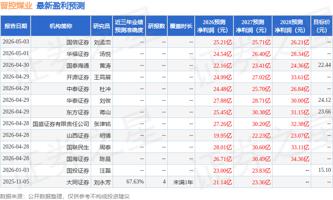The image size is (333, 200).
Task: Click the 国盛证券有限责任公司 cell
Action: point(61,124)
